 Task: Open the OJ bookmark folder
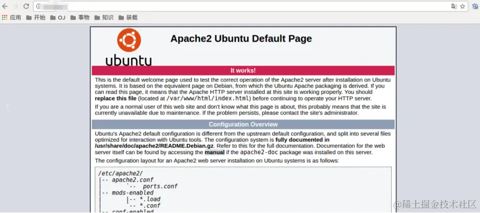coord(58,18)
